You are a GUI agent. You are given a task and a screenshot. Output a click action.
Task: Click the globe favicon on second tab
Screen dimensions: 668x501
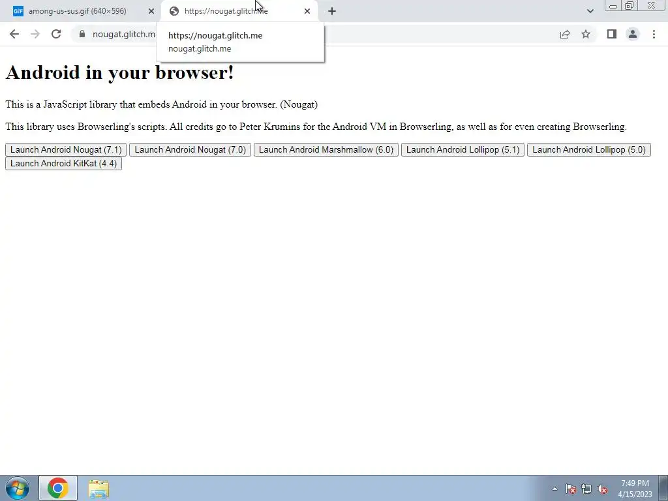click(x=174, y=11)
